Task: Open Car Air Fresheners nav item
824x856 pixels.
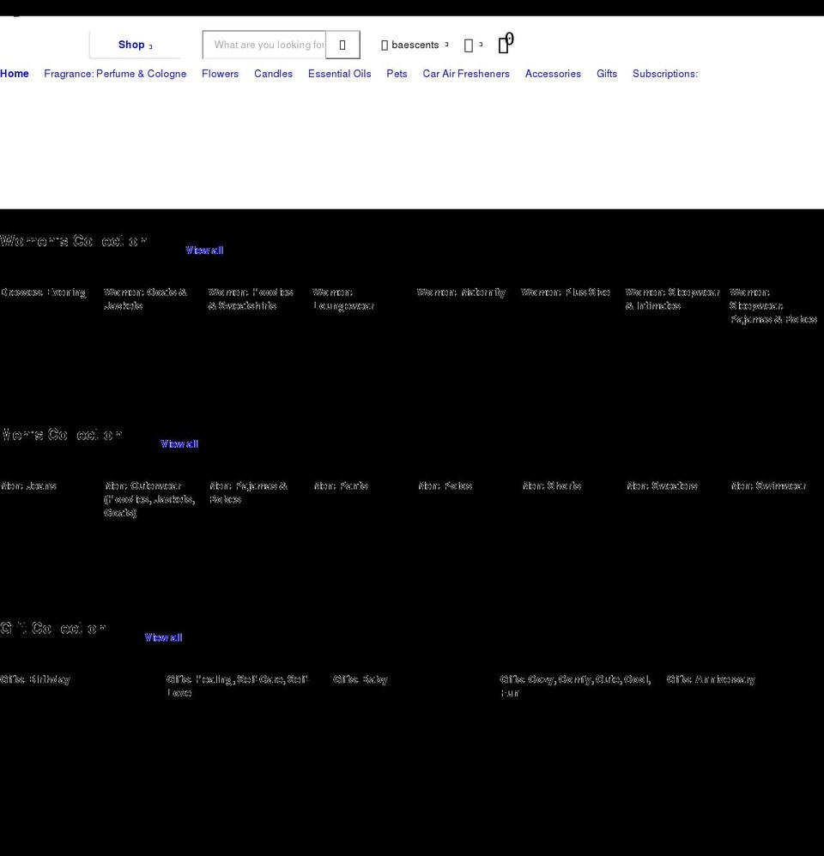Action: coord(466,74)
